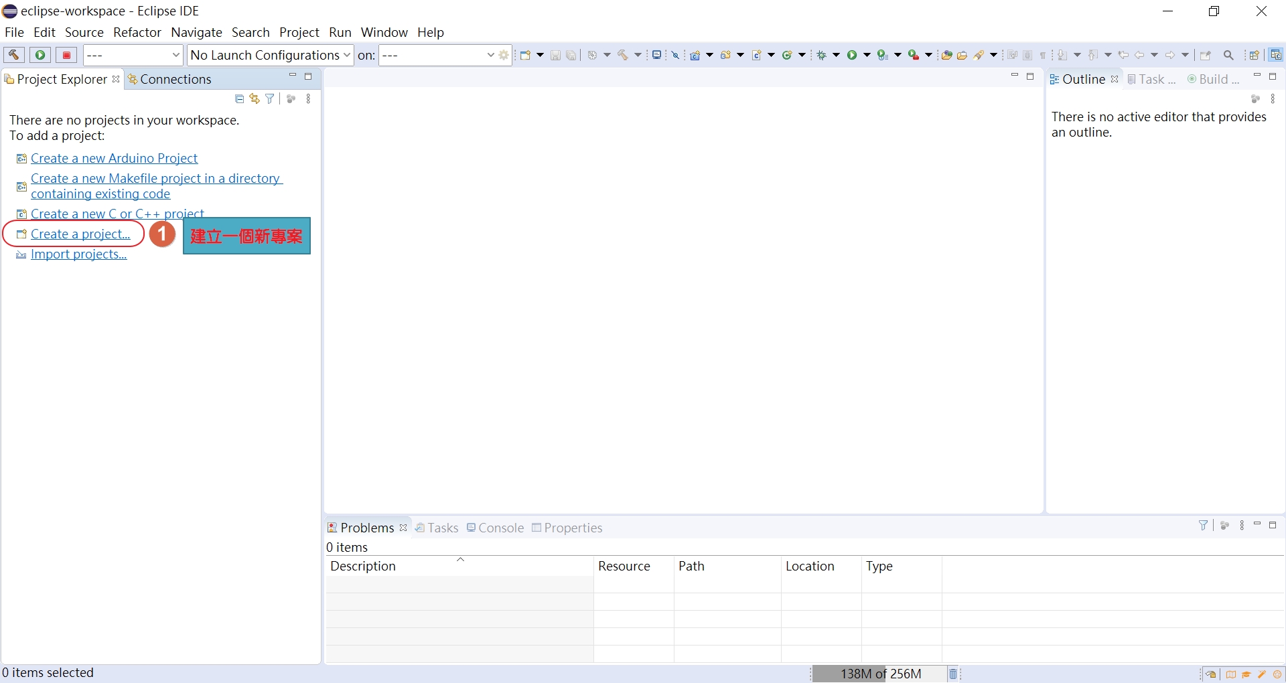Click the Skip All Breakpoints icon
This screenshot has width=1286, height=683.
click(x=675, y=55)
